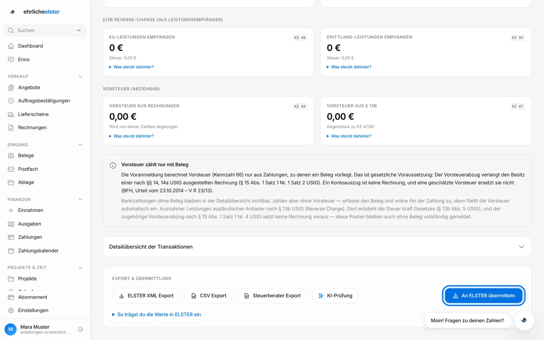
Task: Click the Lieferscheine truck icon
Action: coord(11,114)
